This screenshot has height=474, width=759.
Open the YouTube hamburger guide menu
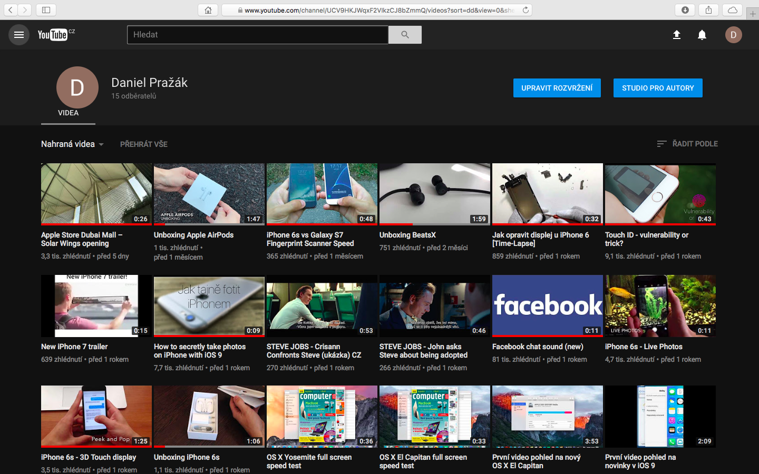click(19, 35)
